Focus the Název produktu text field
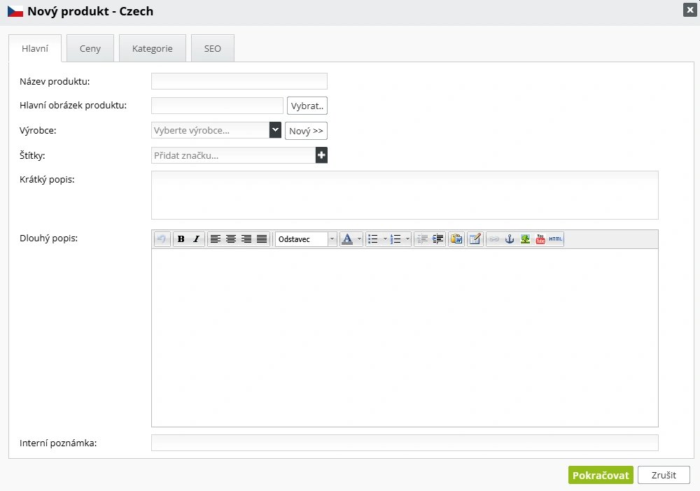Screen dimensions: 700x491 tap(239, 81)
